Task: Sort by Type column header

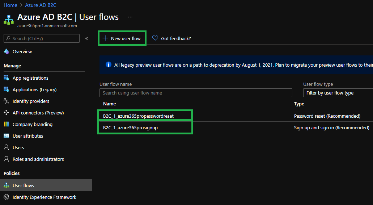Action: 299,104
